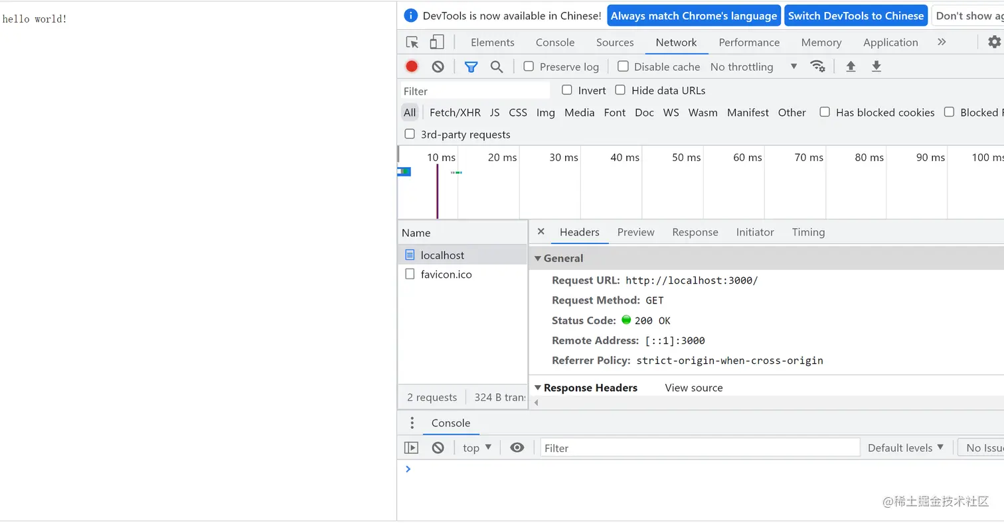This screenshot has width=1004, height=523.
Task: Select the favicon.ico file icon
Action: pos(410,274)
